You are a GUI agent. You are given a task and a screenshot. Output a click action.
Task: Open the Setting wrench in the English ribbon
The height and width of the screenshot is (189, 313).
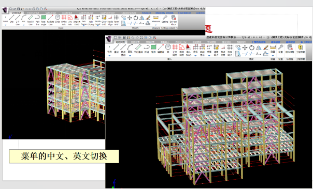[165, 19]
